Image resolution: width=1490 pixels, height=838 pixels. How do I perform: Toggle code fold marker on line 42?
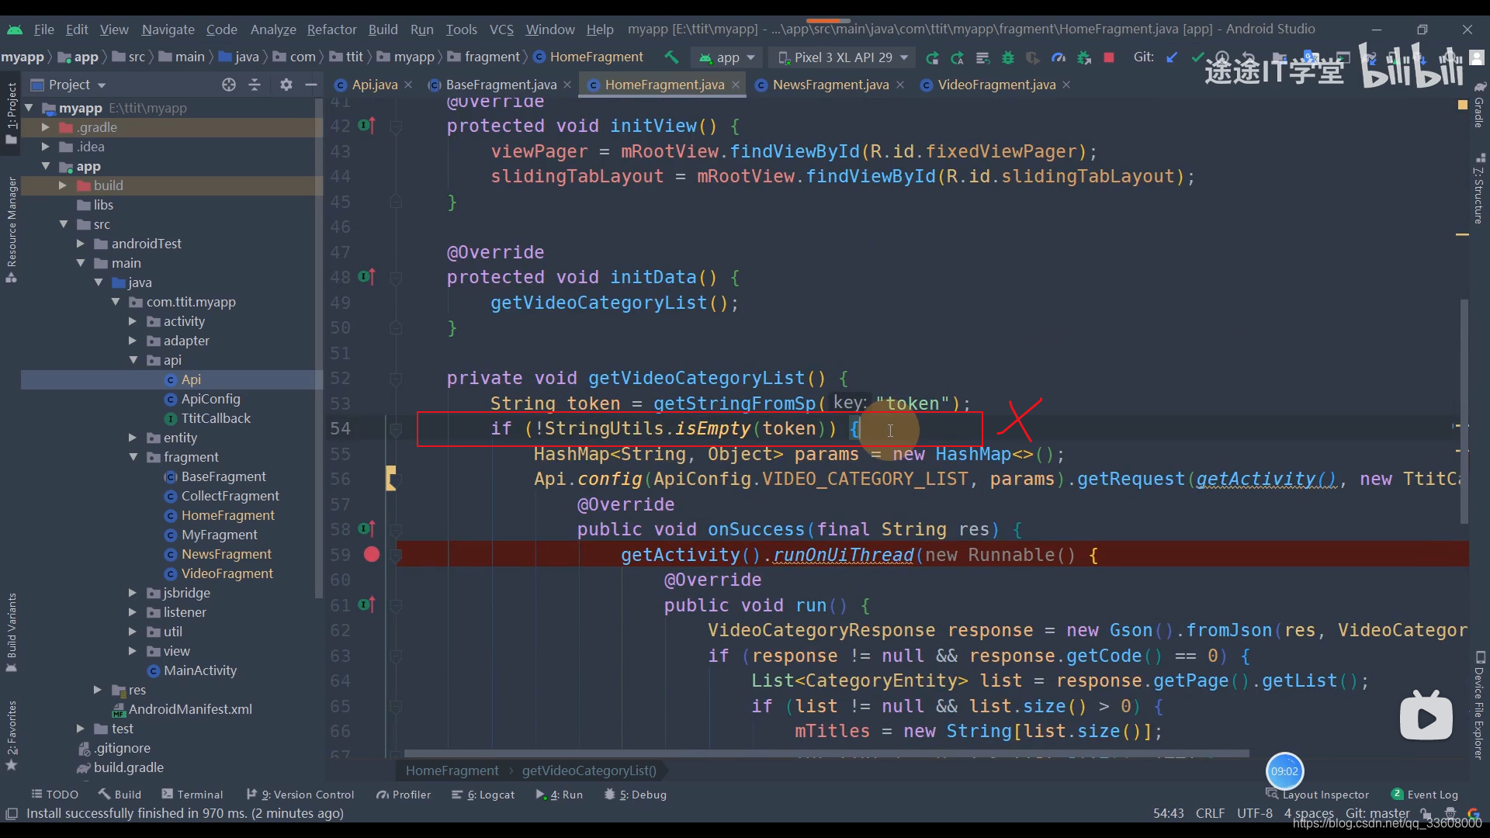pyautogui.click(x=396, y=126)
